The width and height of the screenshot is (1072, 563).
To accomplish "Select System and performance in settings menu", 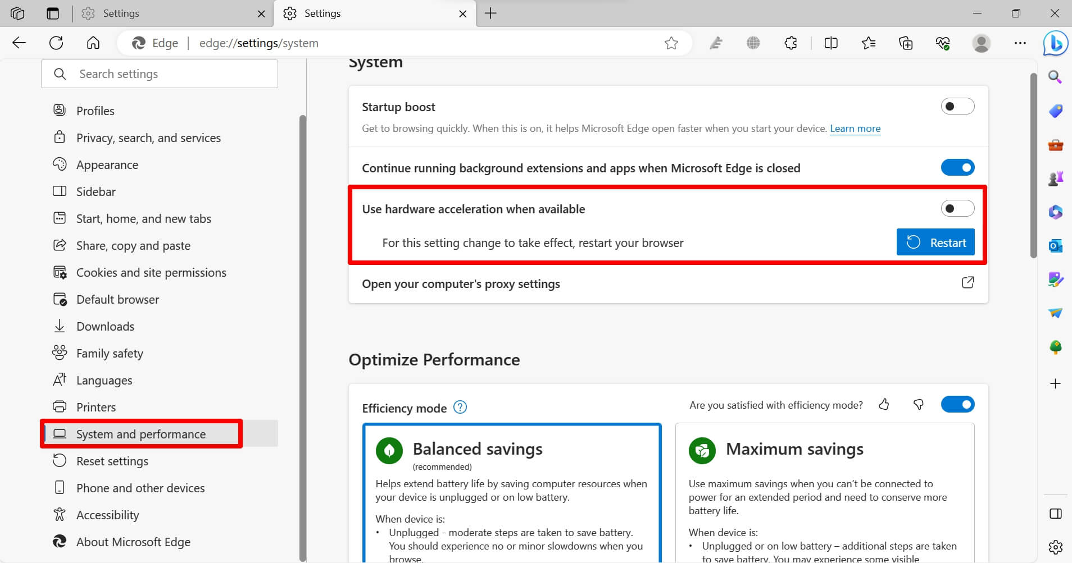I will (140, 433).
